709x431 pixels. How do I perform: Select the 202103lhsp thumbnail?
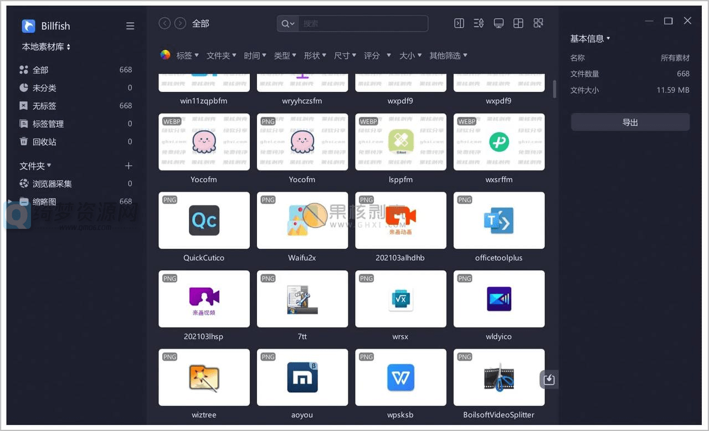click(204, 299)
